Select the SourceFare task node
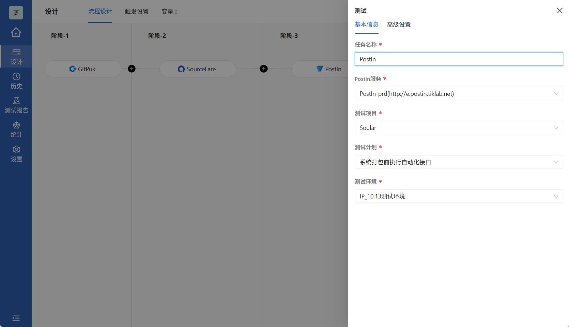The width and height of the screenshot is (569, 327). pyautogui.click(x=198, y=69)
